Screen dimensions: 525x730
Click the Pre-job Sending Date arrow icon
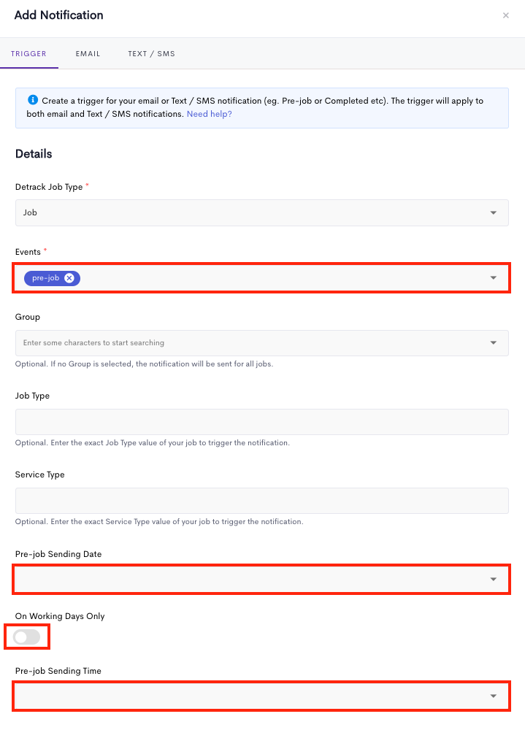tap(494, 579)
